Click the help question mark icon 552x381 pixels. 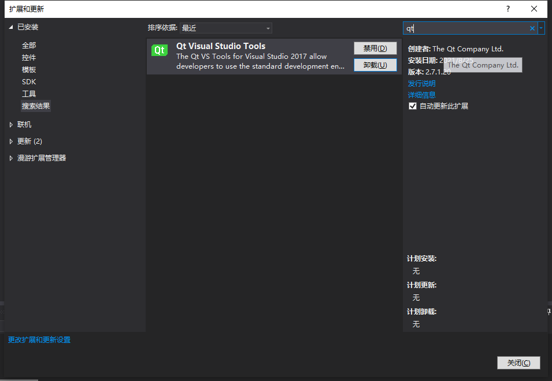pyautogui.click(x=507, y=9)
